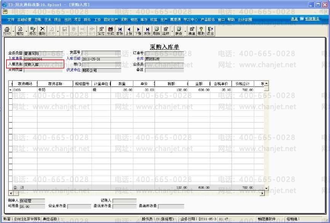330x223 pixels.
Task: Open the 总账 menu
Action: (x=38, y=19)
